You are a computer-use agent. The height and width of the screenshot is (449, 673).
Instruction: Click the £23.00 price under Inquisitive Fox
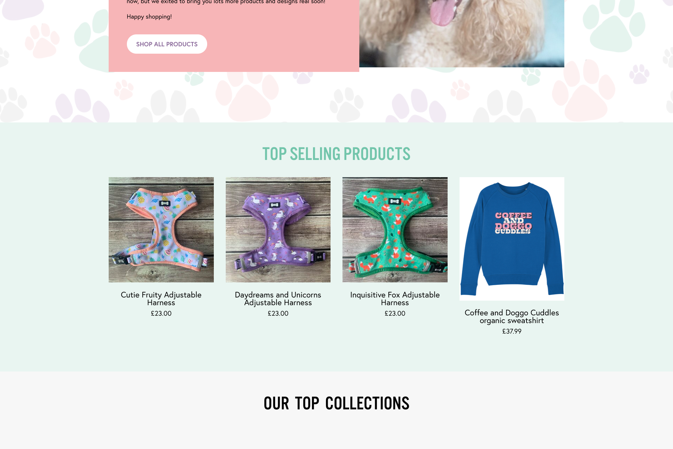pyautogui.click(x=395, y=314)
